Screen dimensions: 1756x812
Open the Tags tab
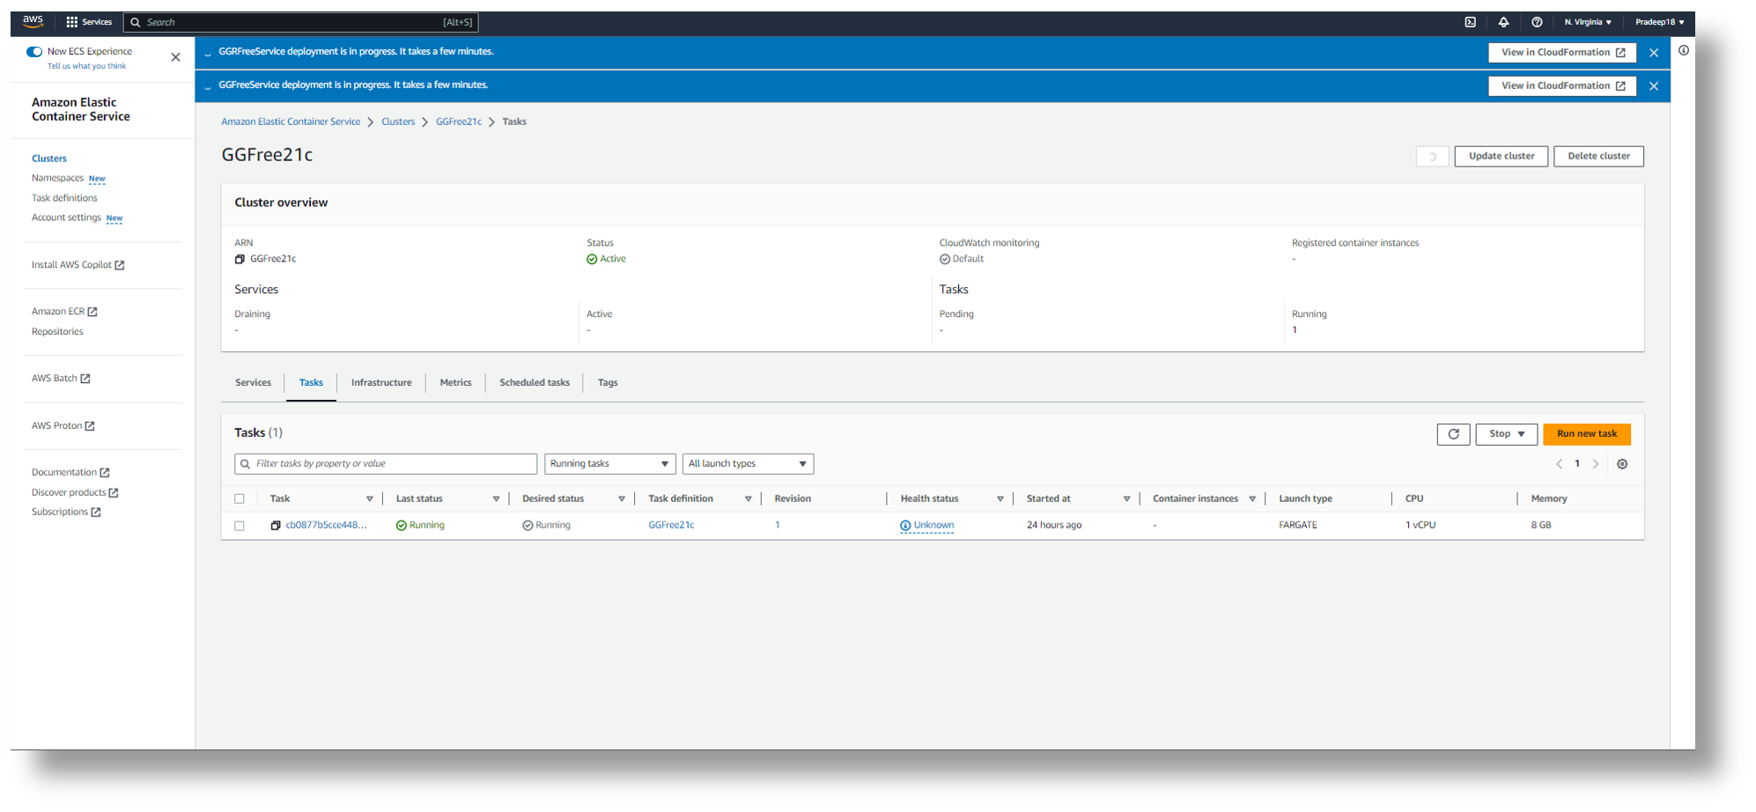pos(608,383)
